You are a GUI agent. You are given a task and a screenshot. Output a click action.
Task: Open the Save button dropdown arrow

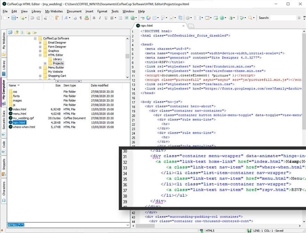[17, 18]
